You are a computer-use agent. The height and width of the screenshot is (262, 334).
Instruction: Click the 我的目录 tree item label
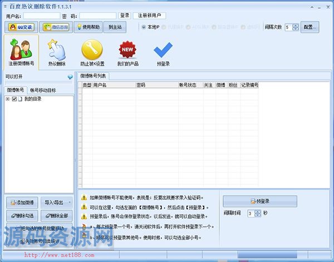(x=33, y=99)
